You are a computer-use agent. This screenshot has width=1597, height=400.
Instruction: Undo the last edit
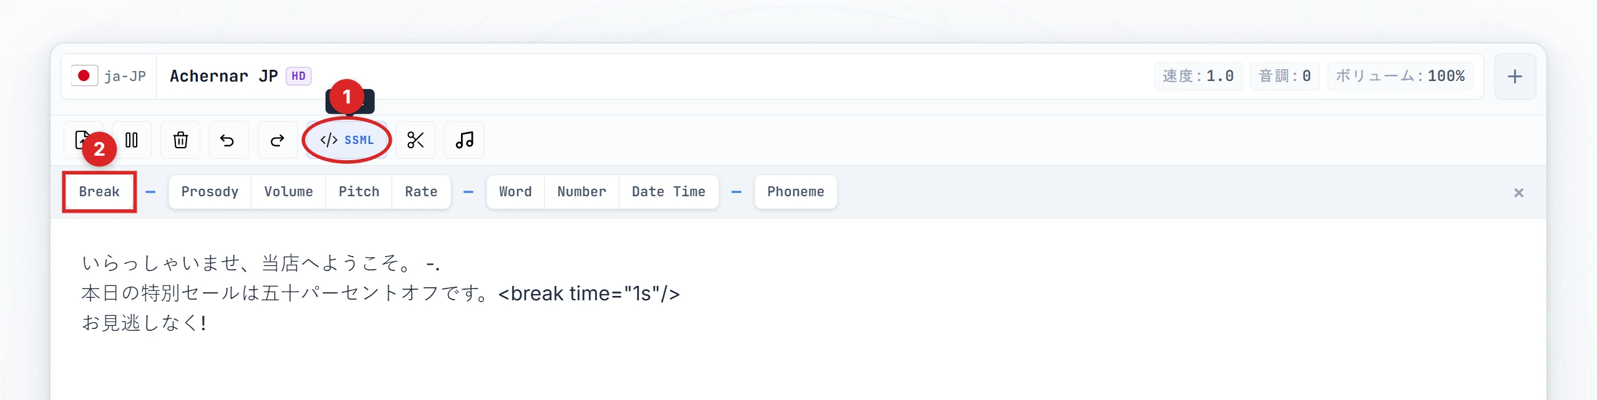coord(228,140)
